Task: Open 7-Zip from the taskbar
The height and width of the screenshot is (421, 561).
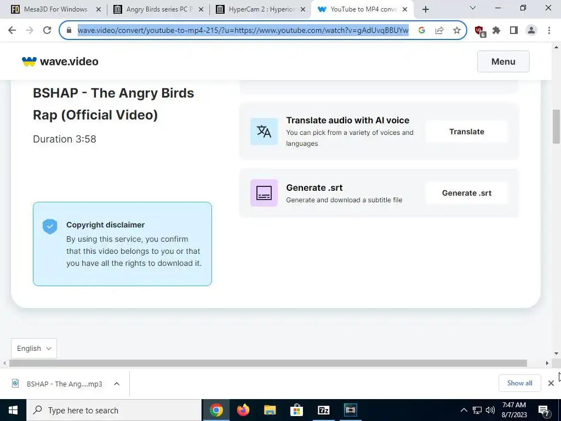Action: point(323,410)
